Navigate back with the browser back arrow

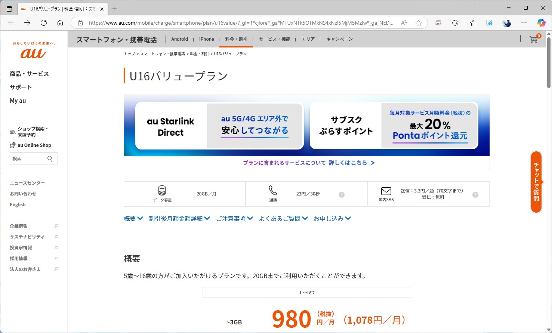tap(10, 22)
